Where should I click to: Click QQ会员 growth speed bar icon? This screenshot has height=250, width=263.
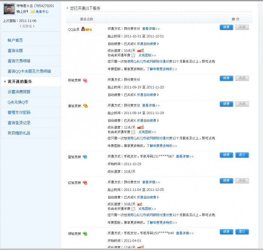[x=141, y=50]
